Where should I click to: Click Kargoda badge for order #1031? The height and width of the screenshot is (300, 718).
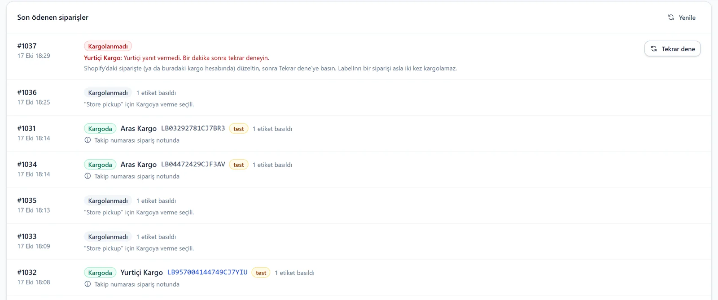[100, 129]
